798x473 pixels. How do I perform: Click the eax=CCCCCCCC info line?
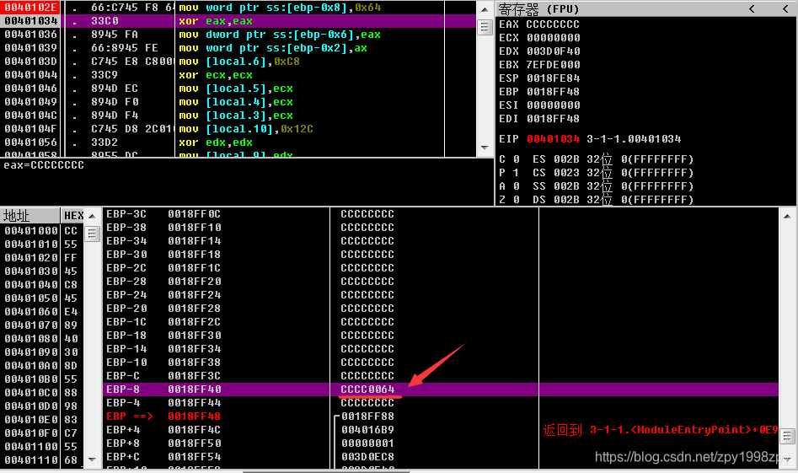click(x=44, y=165)
